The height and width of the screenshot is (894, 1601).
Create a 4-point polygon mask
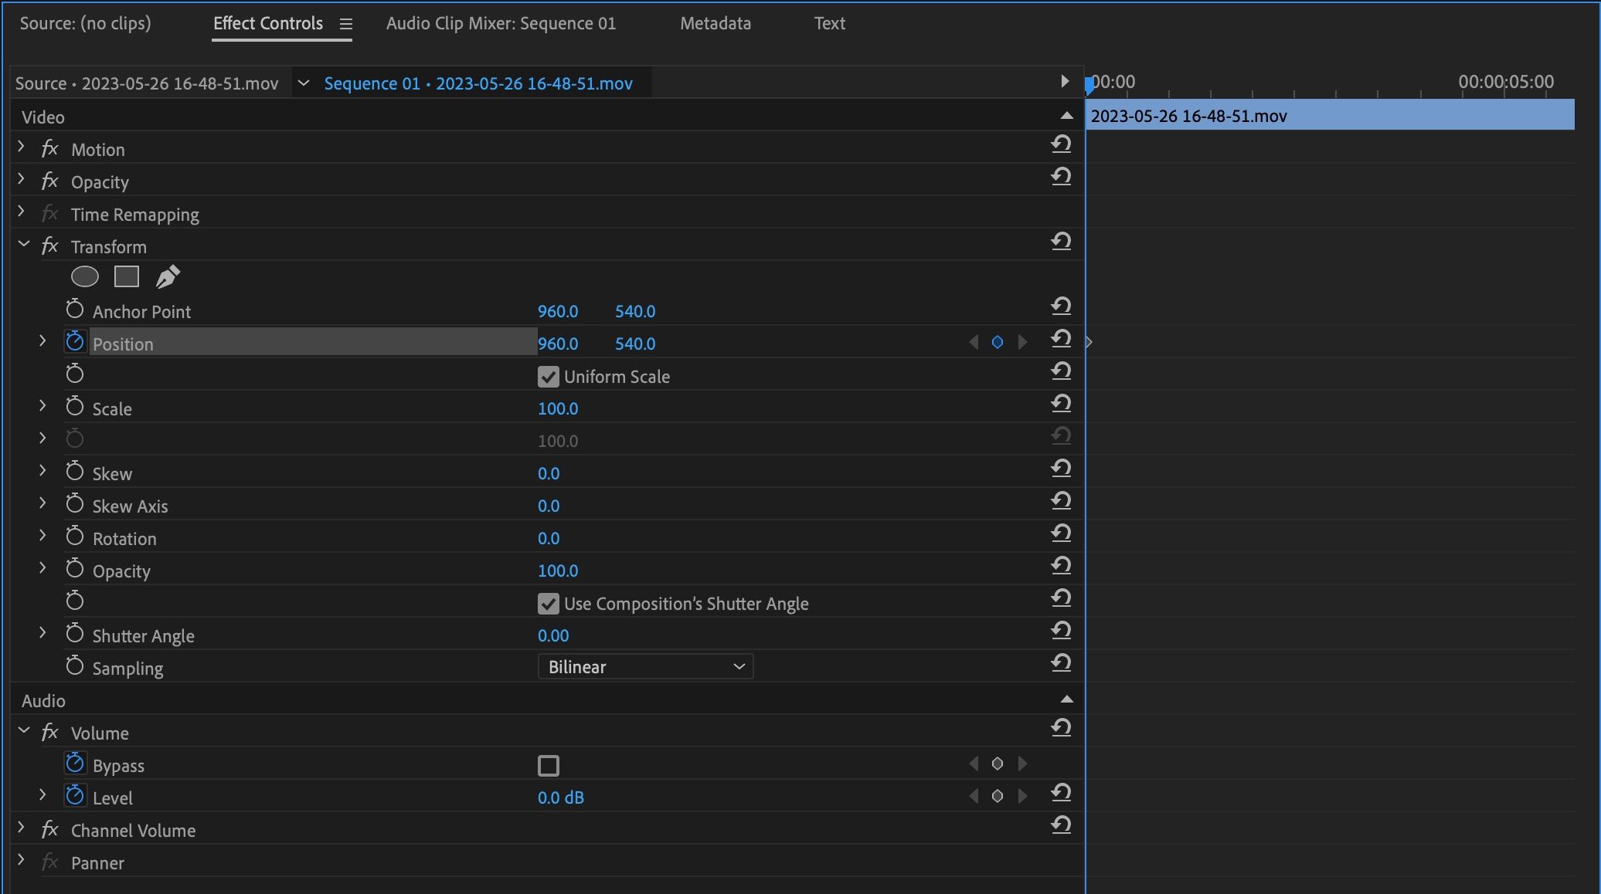(x=127, y=276)
